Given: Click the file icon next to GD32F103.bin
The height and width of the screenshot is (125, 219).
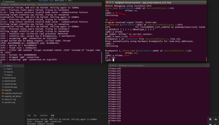Looking at the screenshot, I should click(x=3, y=78).
